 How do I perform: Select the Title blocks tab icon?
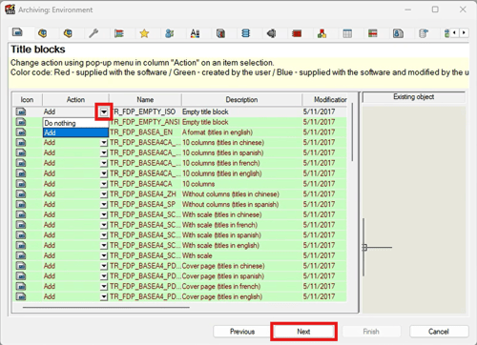click(17, 32)
